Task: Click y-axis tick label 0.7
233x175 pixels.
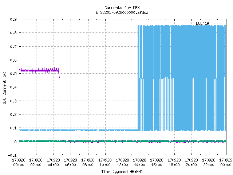Action: point(13,47)
